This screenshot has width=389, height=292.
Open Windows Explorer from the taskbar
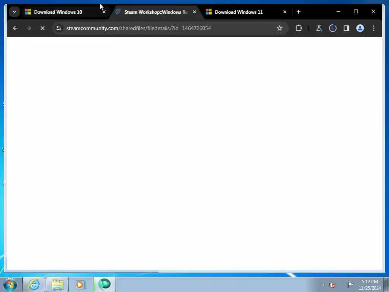[x=57, y=284]
